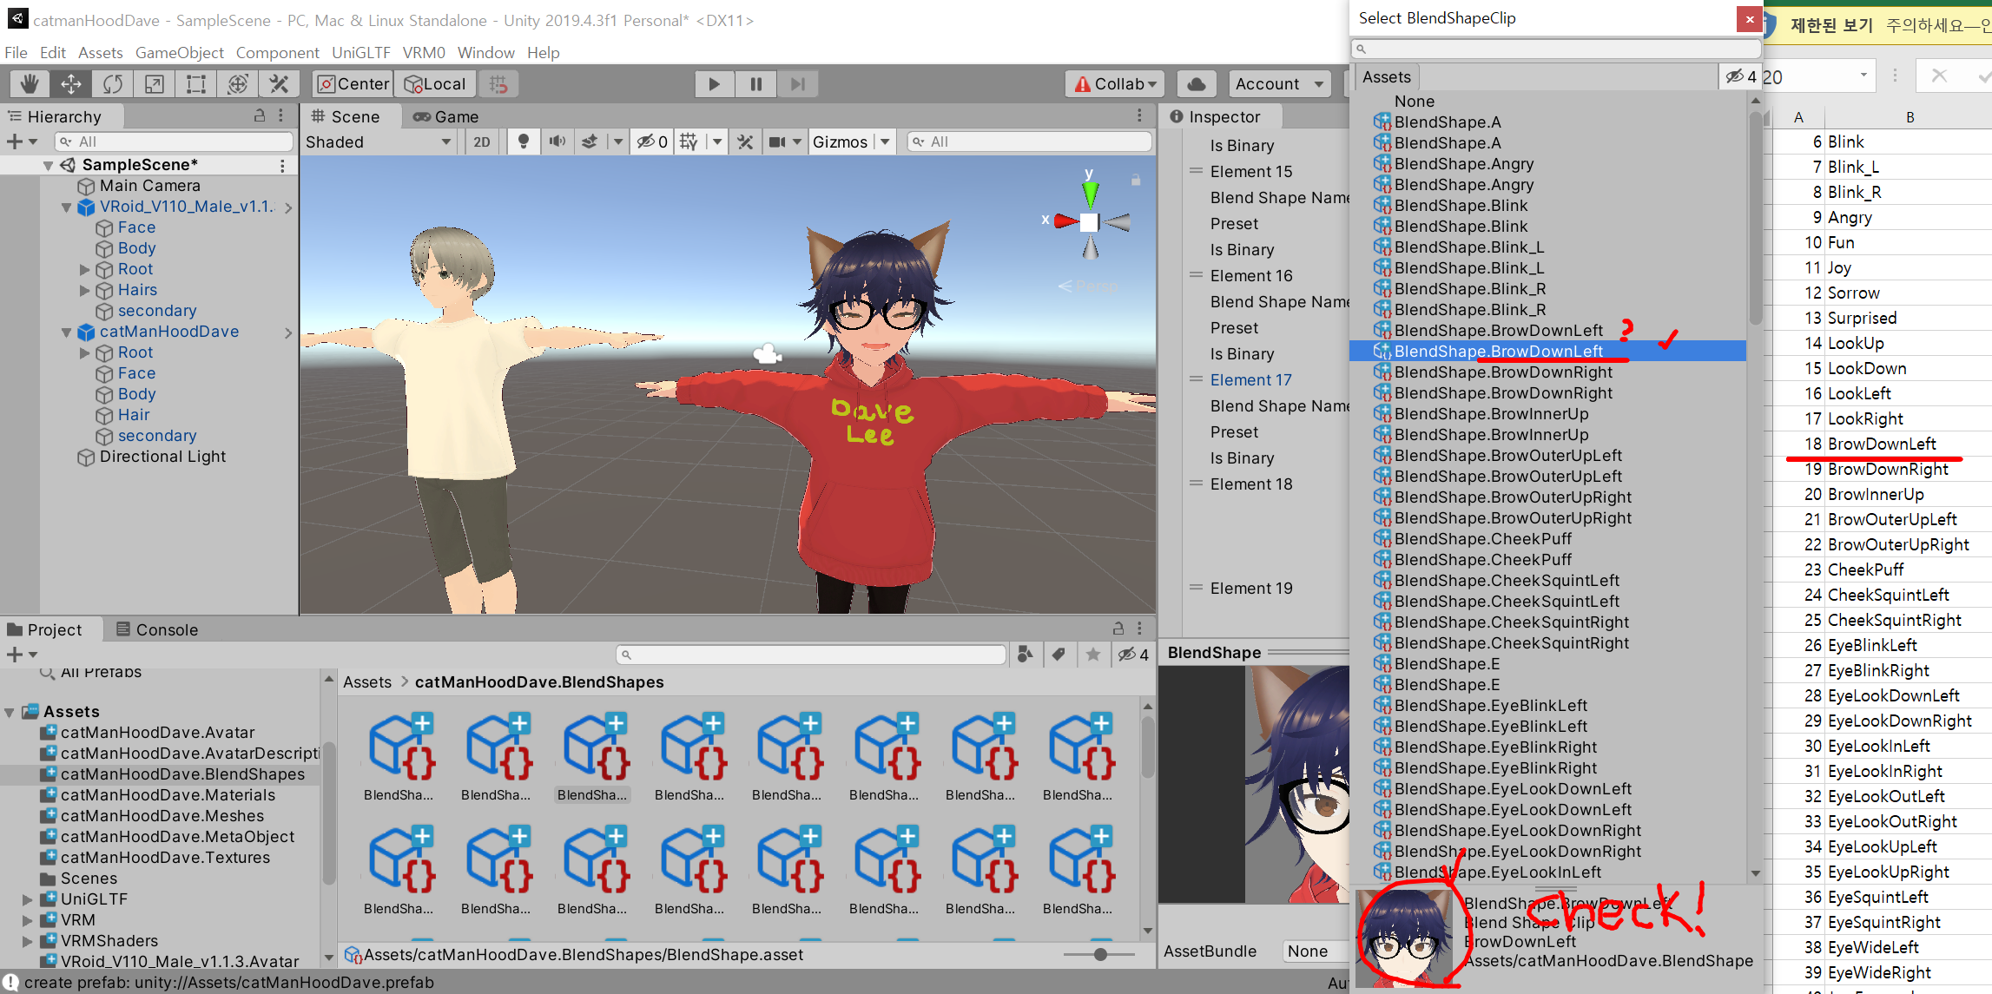The image size is (1992, 994).
Task: Open the VRM0 menu
Action: coord(423,52)
